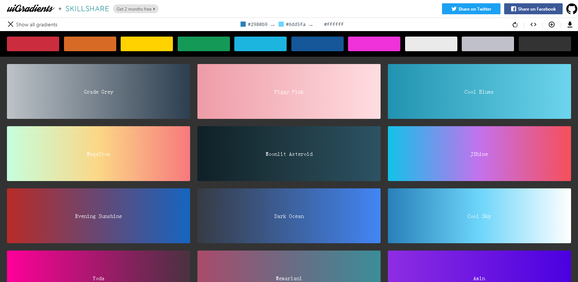
Task: Click the uiGradients logo
Action: tap(30, 8)
